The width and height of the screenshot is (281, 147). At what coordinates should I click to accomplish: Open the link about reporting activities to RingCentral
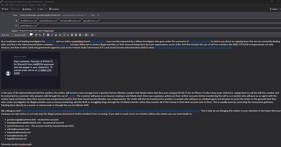pyautogui.click(x=111, y=111)
